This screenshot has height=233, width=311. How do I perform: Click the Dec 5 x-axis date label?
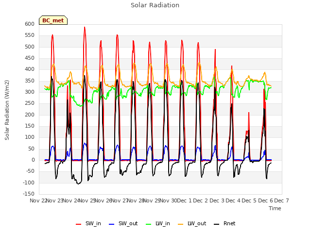[249, 200]
